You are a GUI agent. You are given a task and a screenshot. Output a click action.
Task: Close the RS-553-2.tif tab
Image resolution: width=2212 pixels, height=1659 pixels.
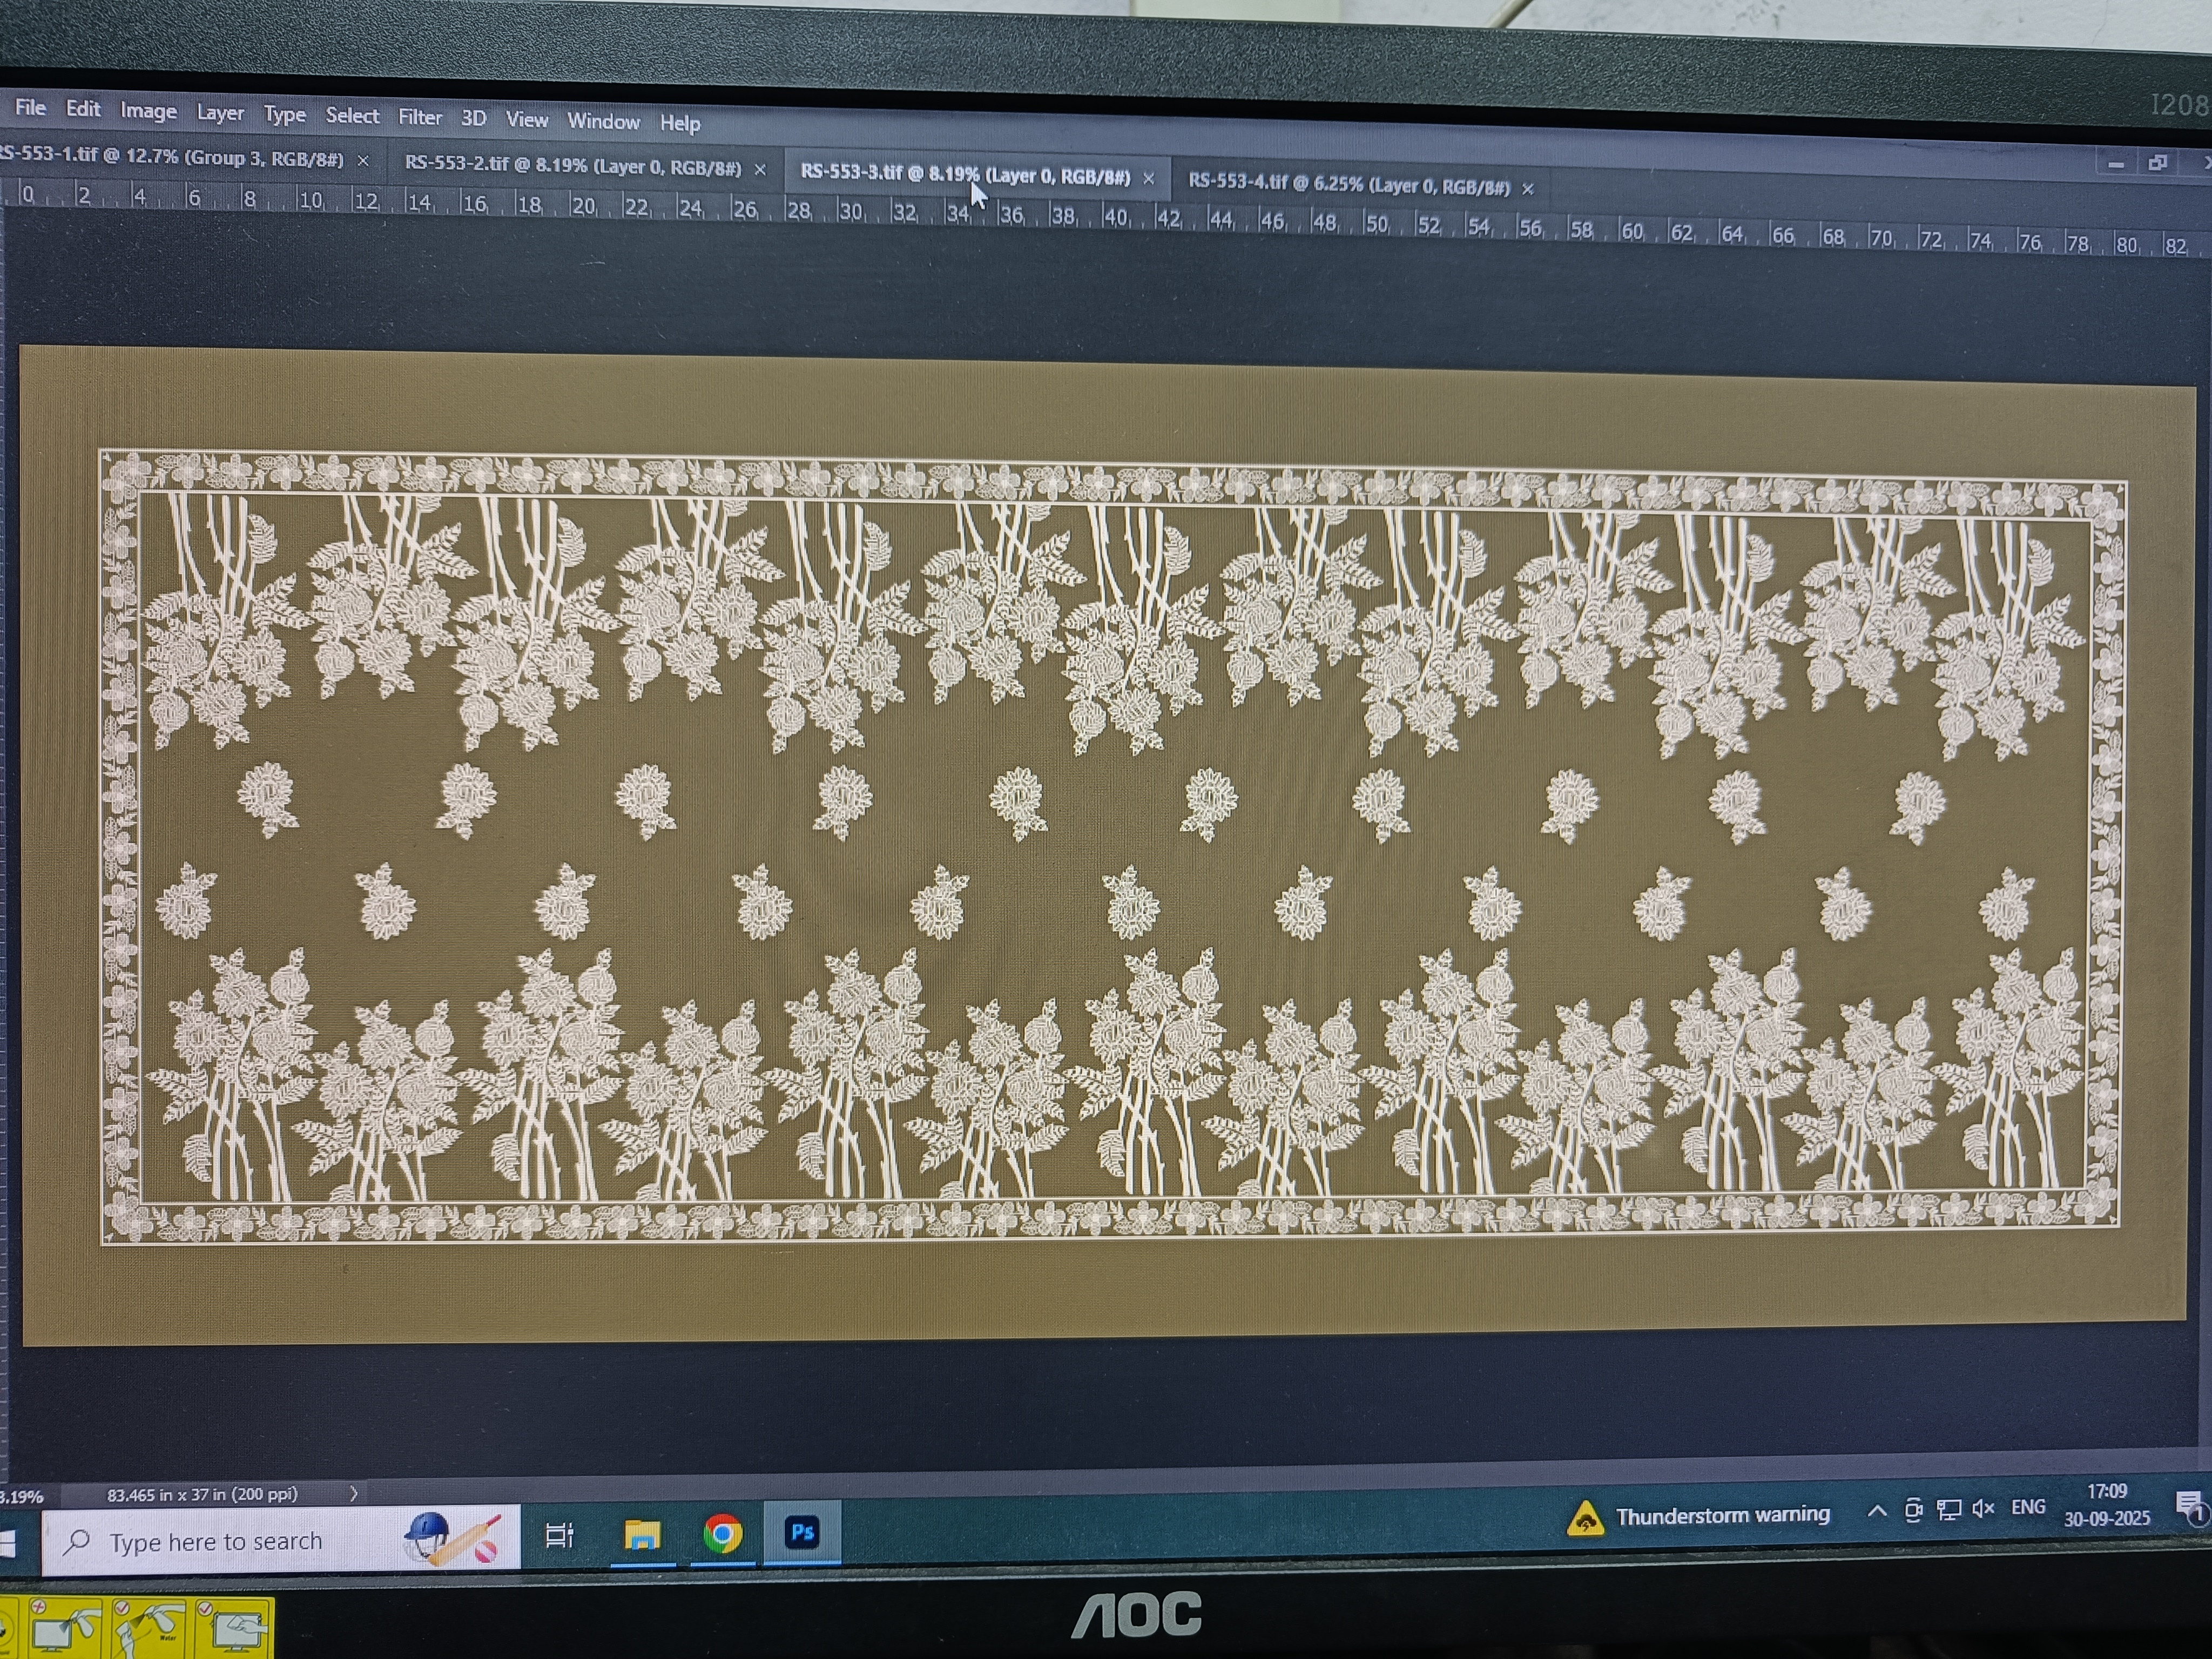760,169
